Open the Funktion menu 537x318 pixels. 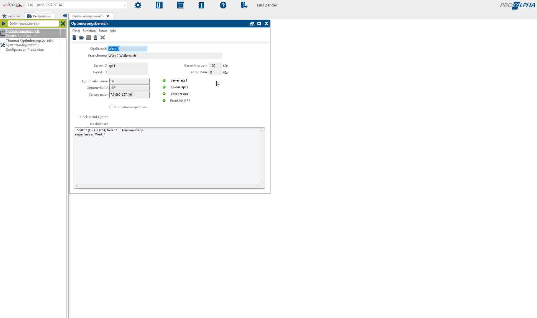tap(89, 31)
